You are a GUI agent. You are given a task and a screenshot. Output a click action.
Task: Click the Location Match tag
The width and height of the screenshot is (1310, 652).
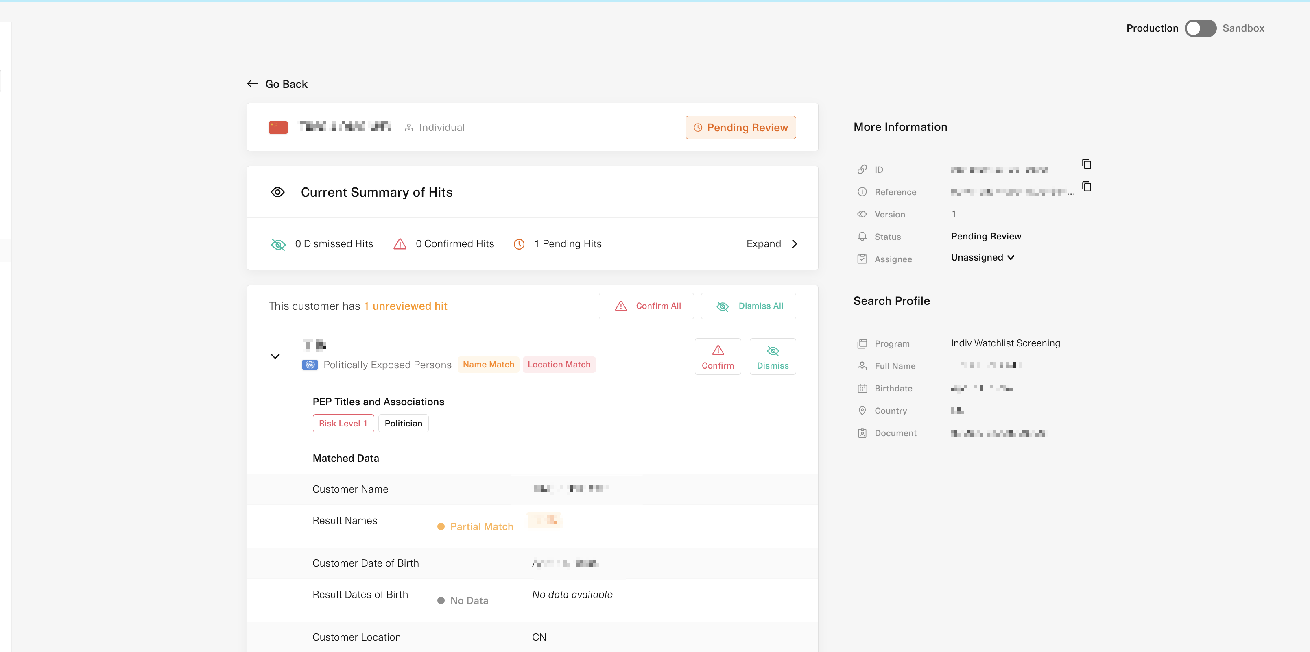coord(558,365)
